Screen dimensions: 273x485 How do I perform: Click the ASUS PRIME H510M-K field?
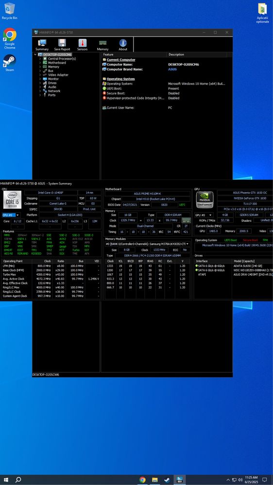pos(148,194)
